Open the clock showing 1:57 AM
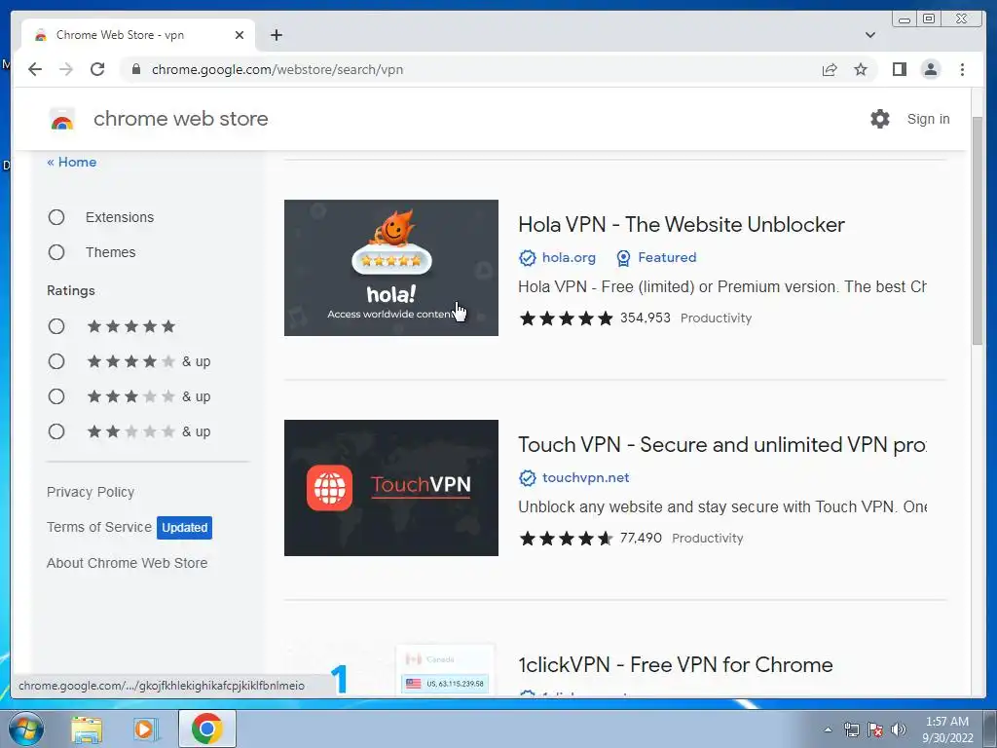This screenshot has height=748, width=997. click(947, 729)
